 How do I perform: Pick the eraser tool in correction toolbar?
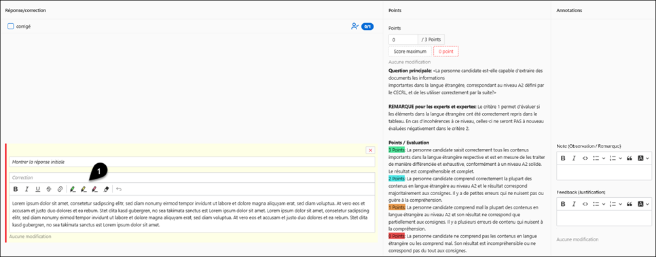(x=106, y=189)
